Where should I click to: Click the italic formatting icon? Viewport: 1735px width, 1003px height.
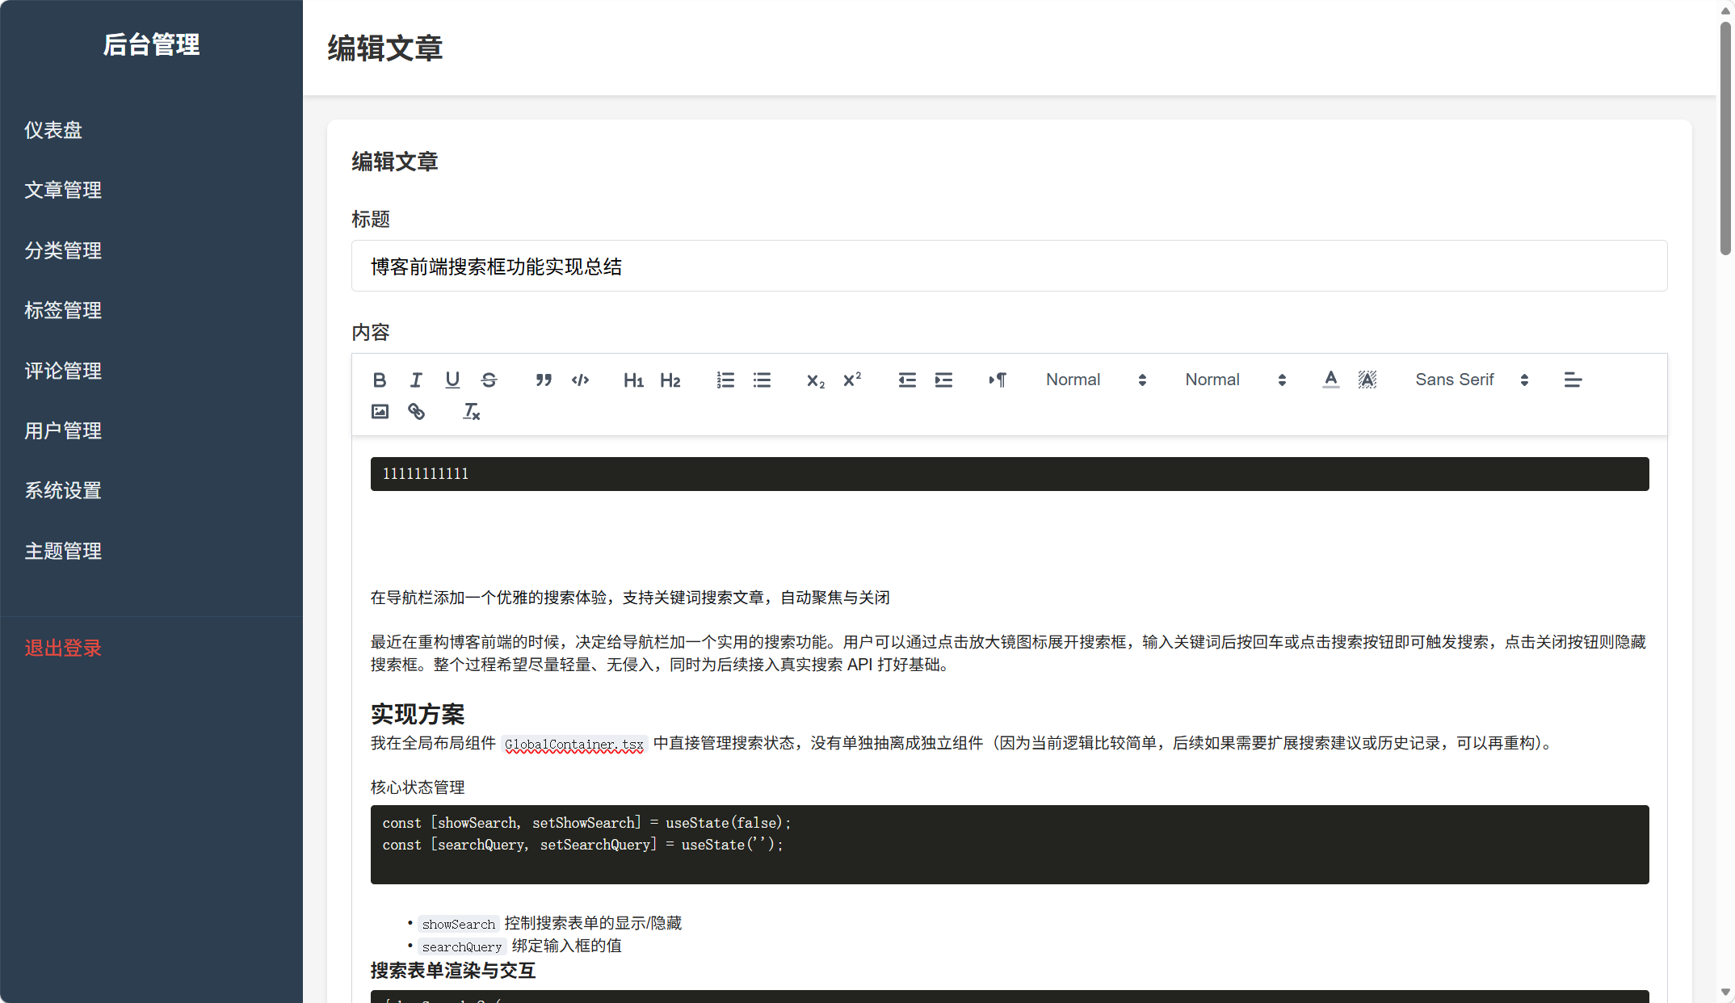pos(416,380)
